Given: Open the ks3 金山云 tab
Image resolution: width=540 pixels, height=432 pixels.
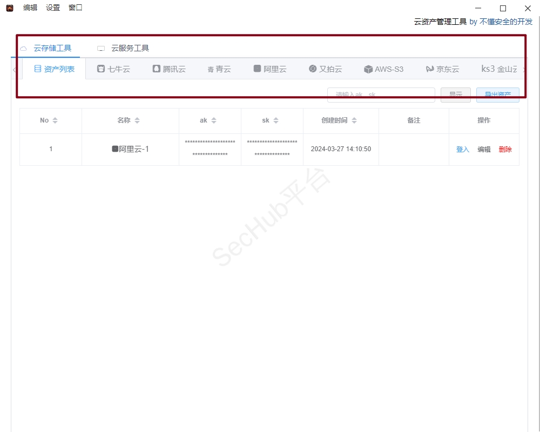Looking at the screenshot, I should tap(499, 69).
